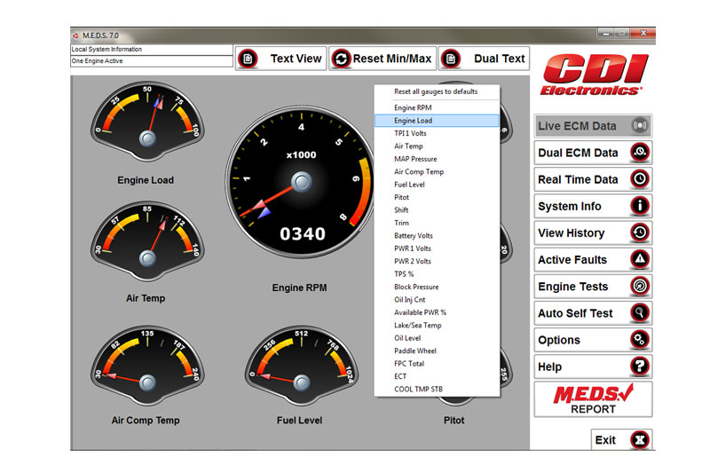Exit the application with Exit button
Screen dimensions: 710x473
621,440
